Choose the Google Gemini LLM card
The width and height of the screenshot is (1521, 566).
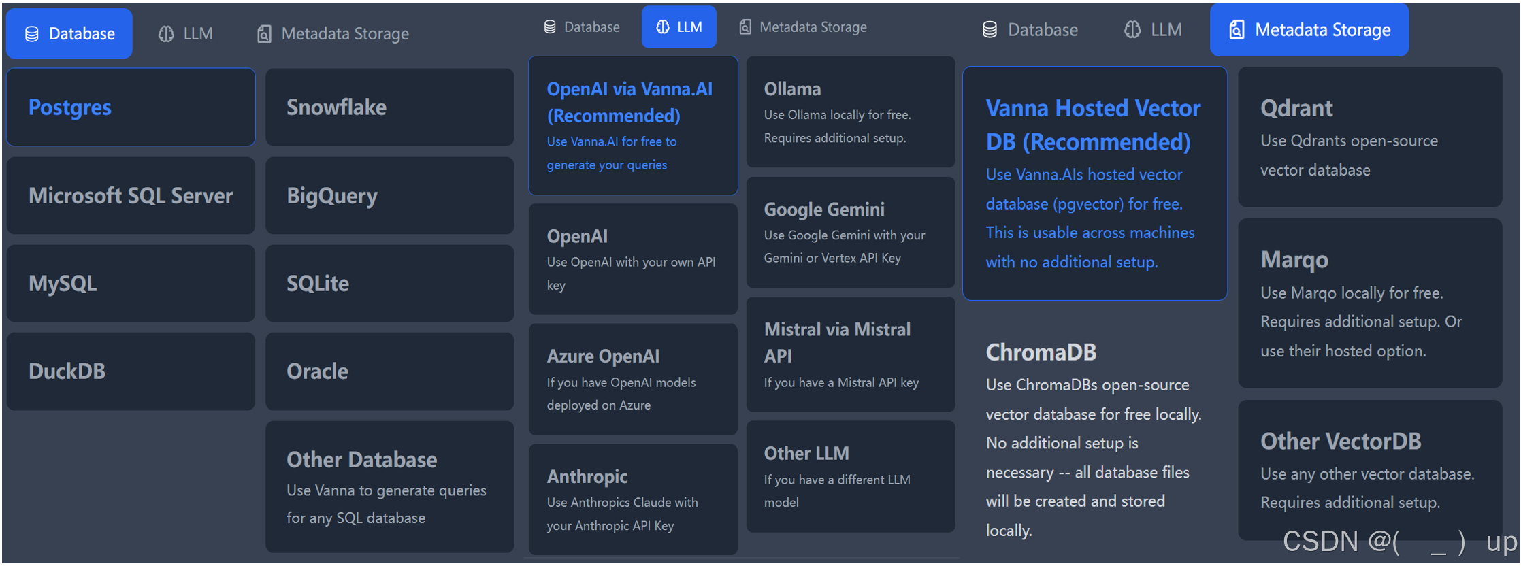click(x=851, y=232)
